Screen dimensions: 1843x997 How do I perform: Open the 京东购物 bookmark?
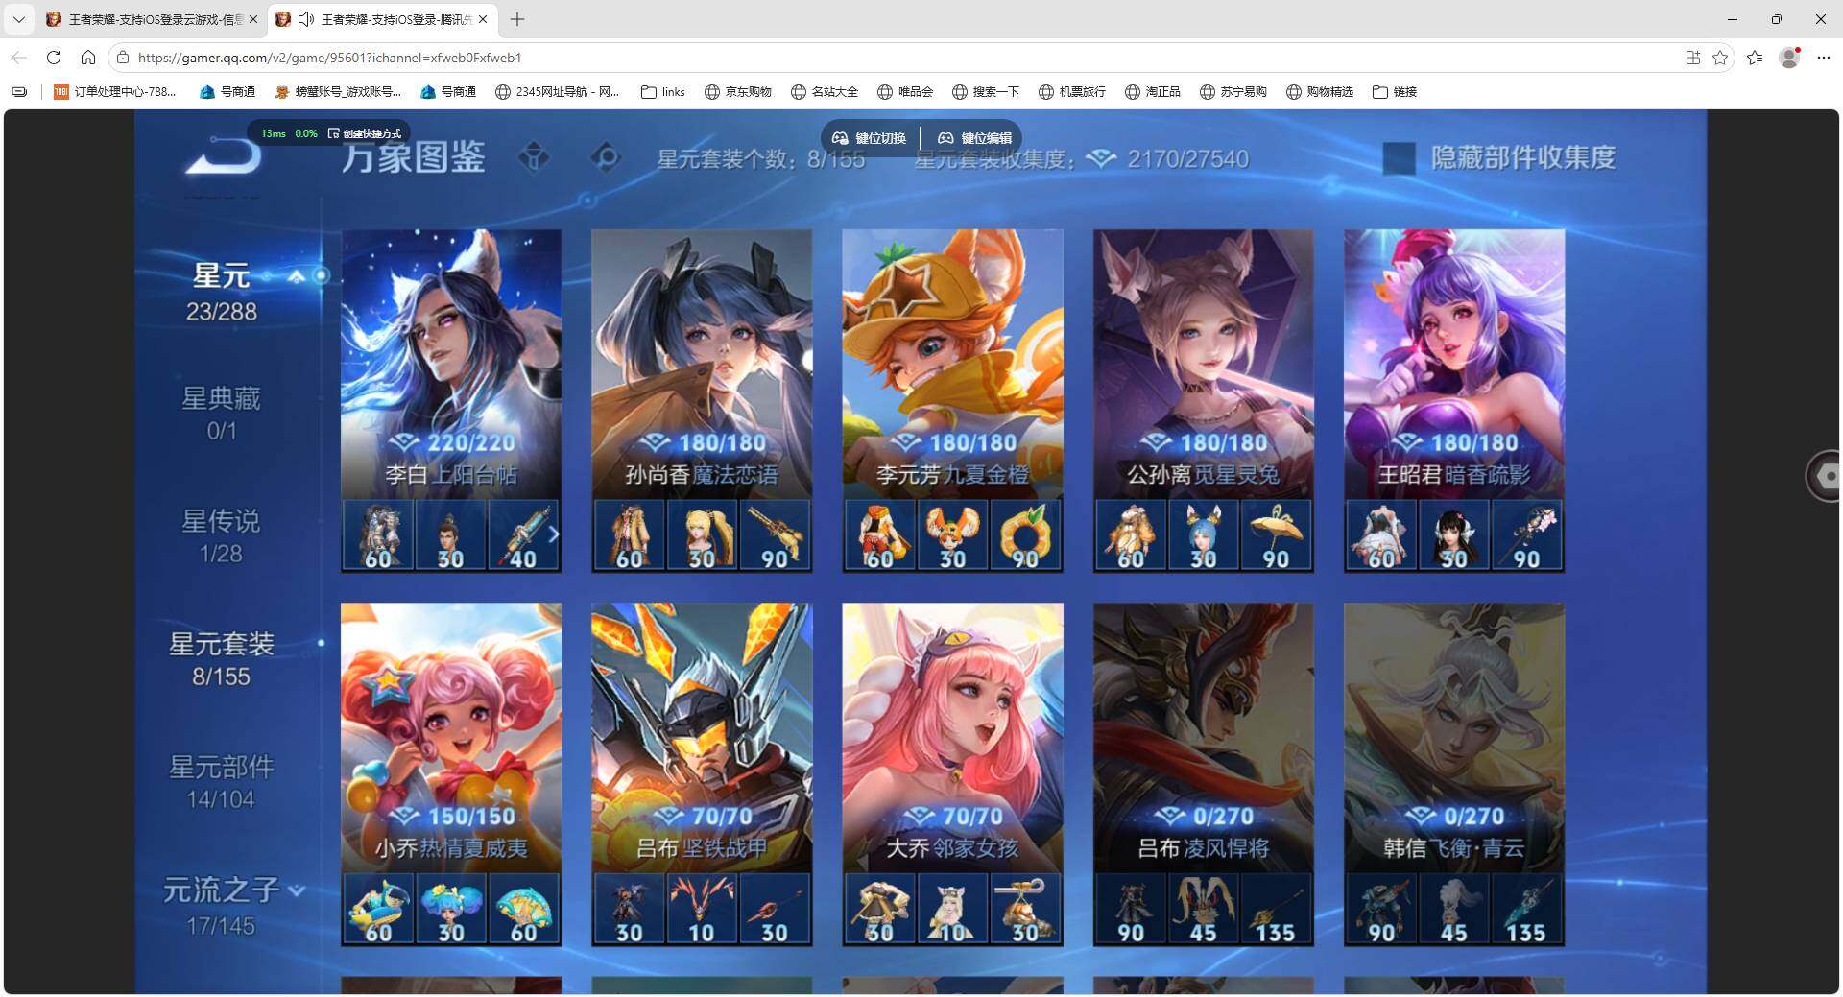738,92
